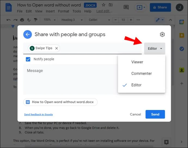Open the editing mode pencil dropdown

[x=160, y=20]
